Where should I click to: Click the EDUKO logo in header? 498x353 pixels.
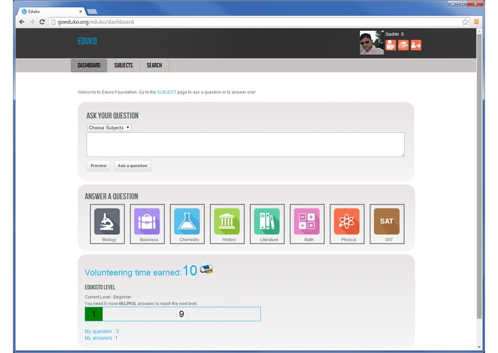(87, 41)
